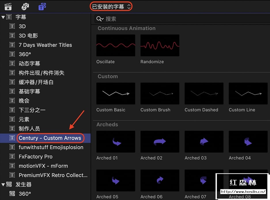Select the Arched 02 arrow thumbnail
Viewport: 270px width, 200px height.
tap(160, 142)
